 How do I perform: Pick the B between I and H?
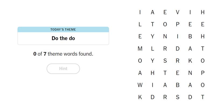190,37
